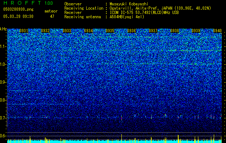Click the Receiver field label
The width and height of the screenshot is (226, 143).
click(73, 13)
